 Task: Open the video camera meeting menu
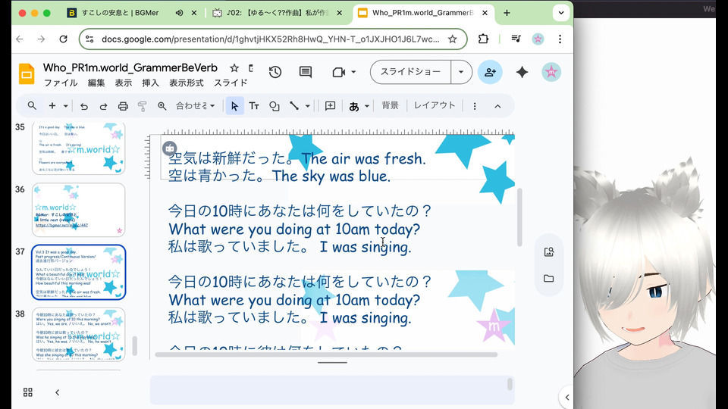tap(344, 72)
